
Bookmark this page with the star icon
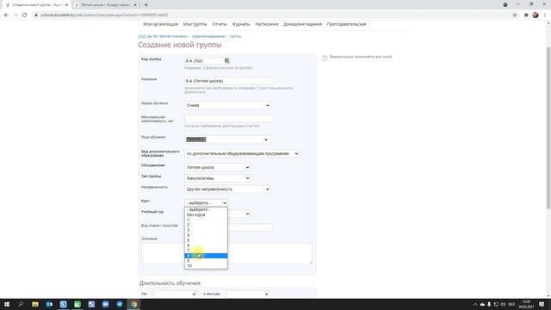click(x=515, y=15)
